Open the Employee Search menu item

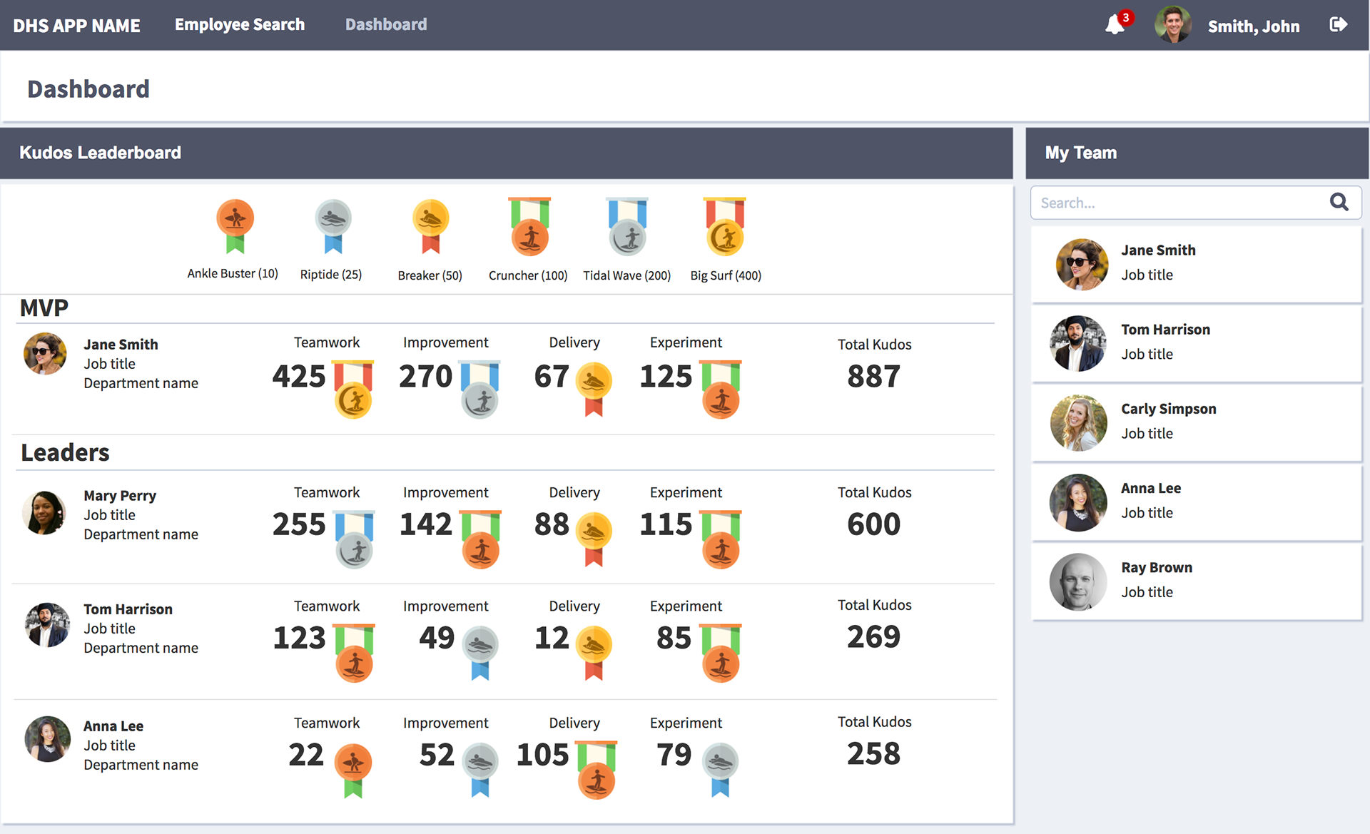240,25
